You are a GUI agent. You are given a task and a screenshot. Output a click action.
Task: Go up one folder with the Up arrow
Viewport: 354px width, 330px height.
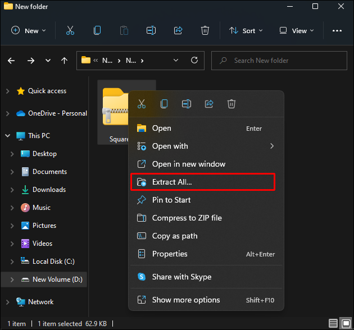click(64, 61)
